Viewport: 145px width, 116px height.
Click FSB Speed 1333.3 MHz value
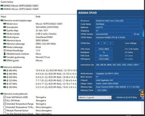click(x=104, y=59)
